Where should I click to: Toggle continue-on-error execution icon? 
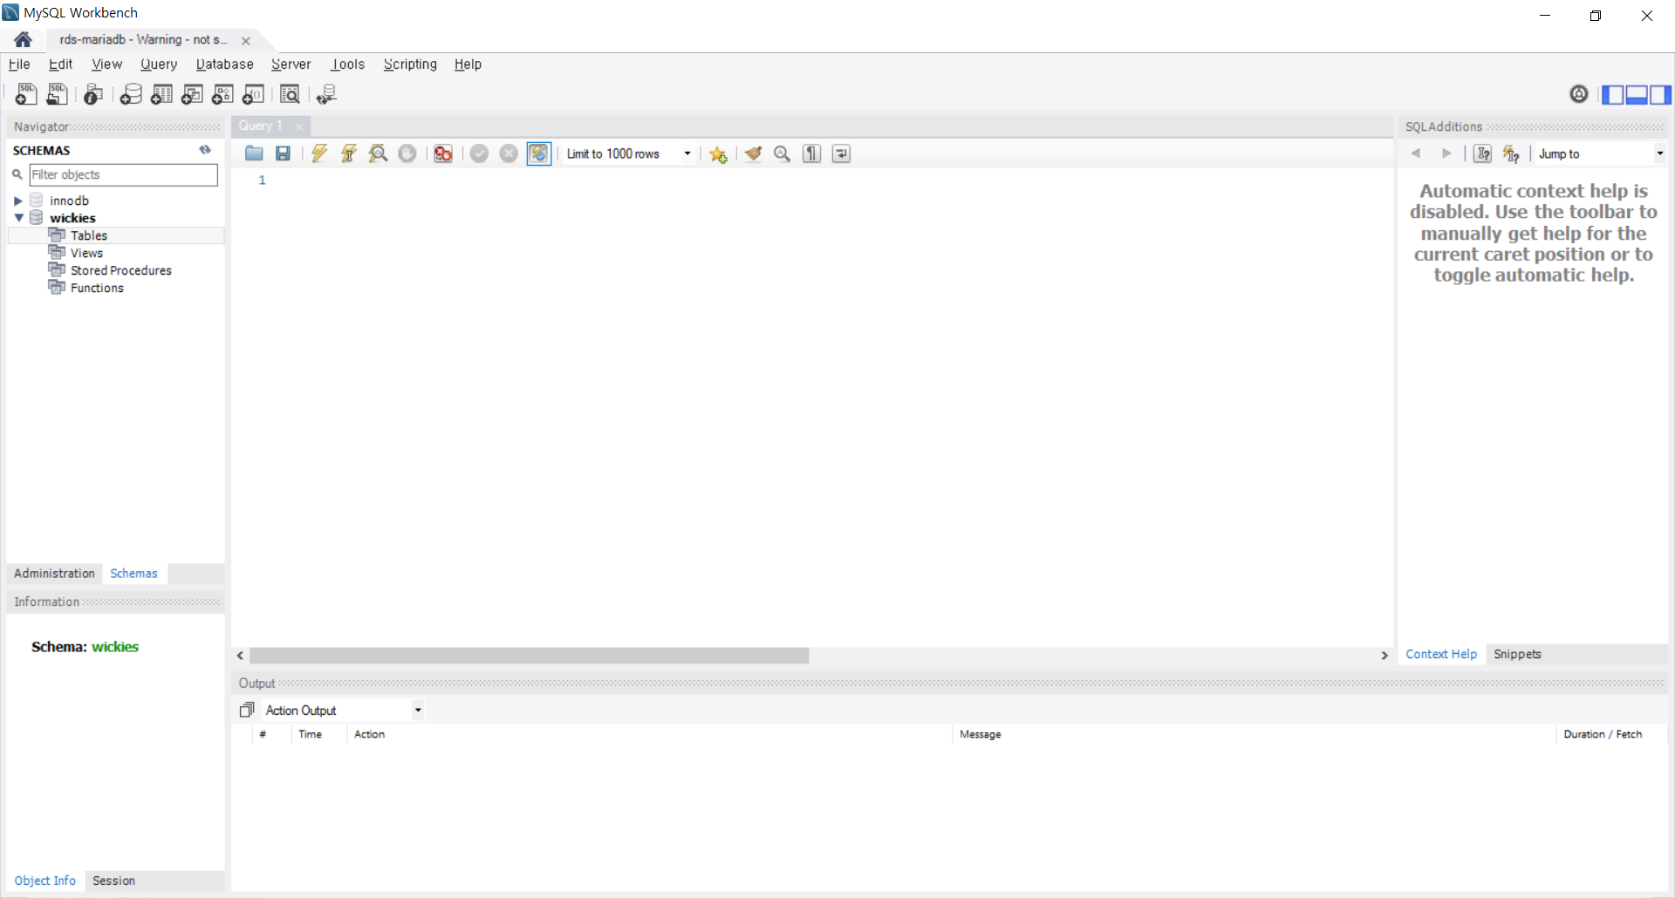click(x=443, y=153)
